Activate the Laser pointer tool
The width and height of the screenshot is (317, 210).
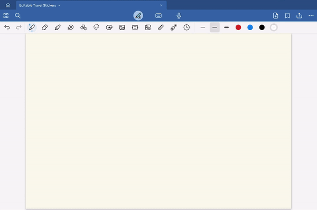click(174, 27)
